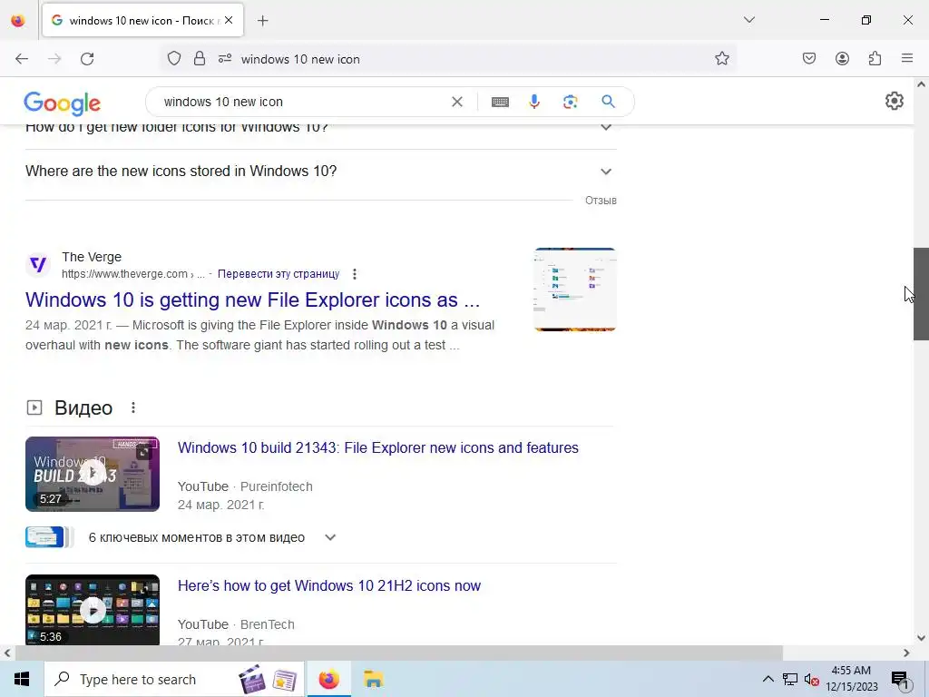
Task: Click the 'Отзыв' feedback link
Action: (601, 201)
